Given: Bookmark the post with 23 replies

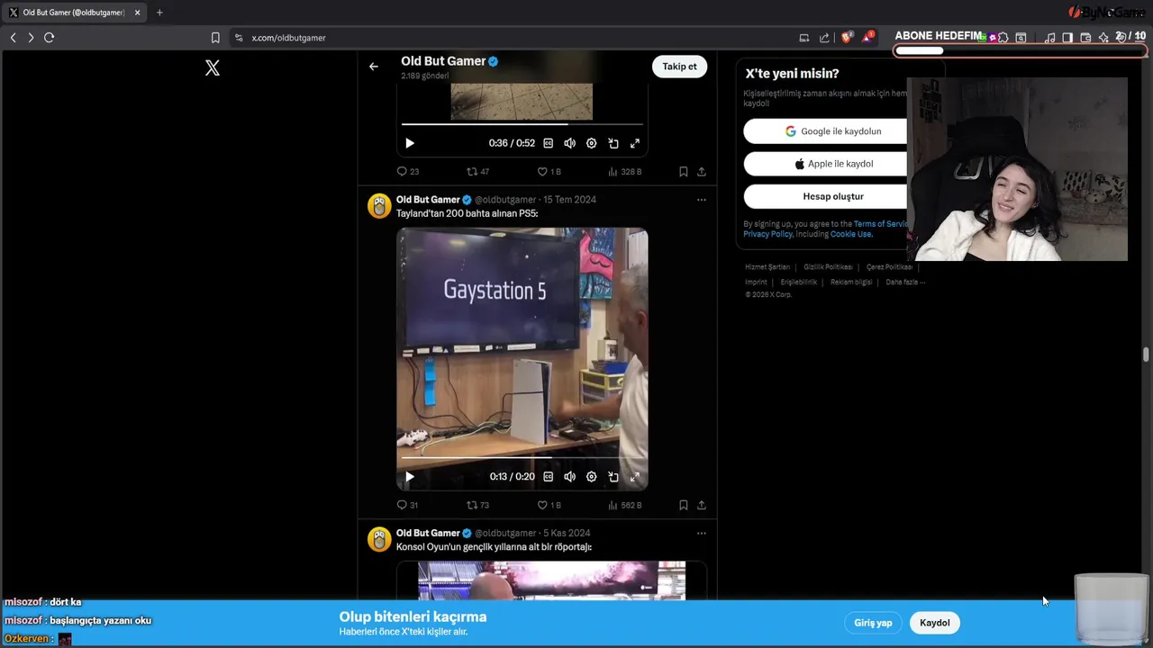Looking at the screenshot, I should [684, 171].
